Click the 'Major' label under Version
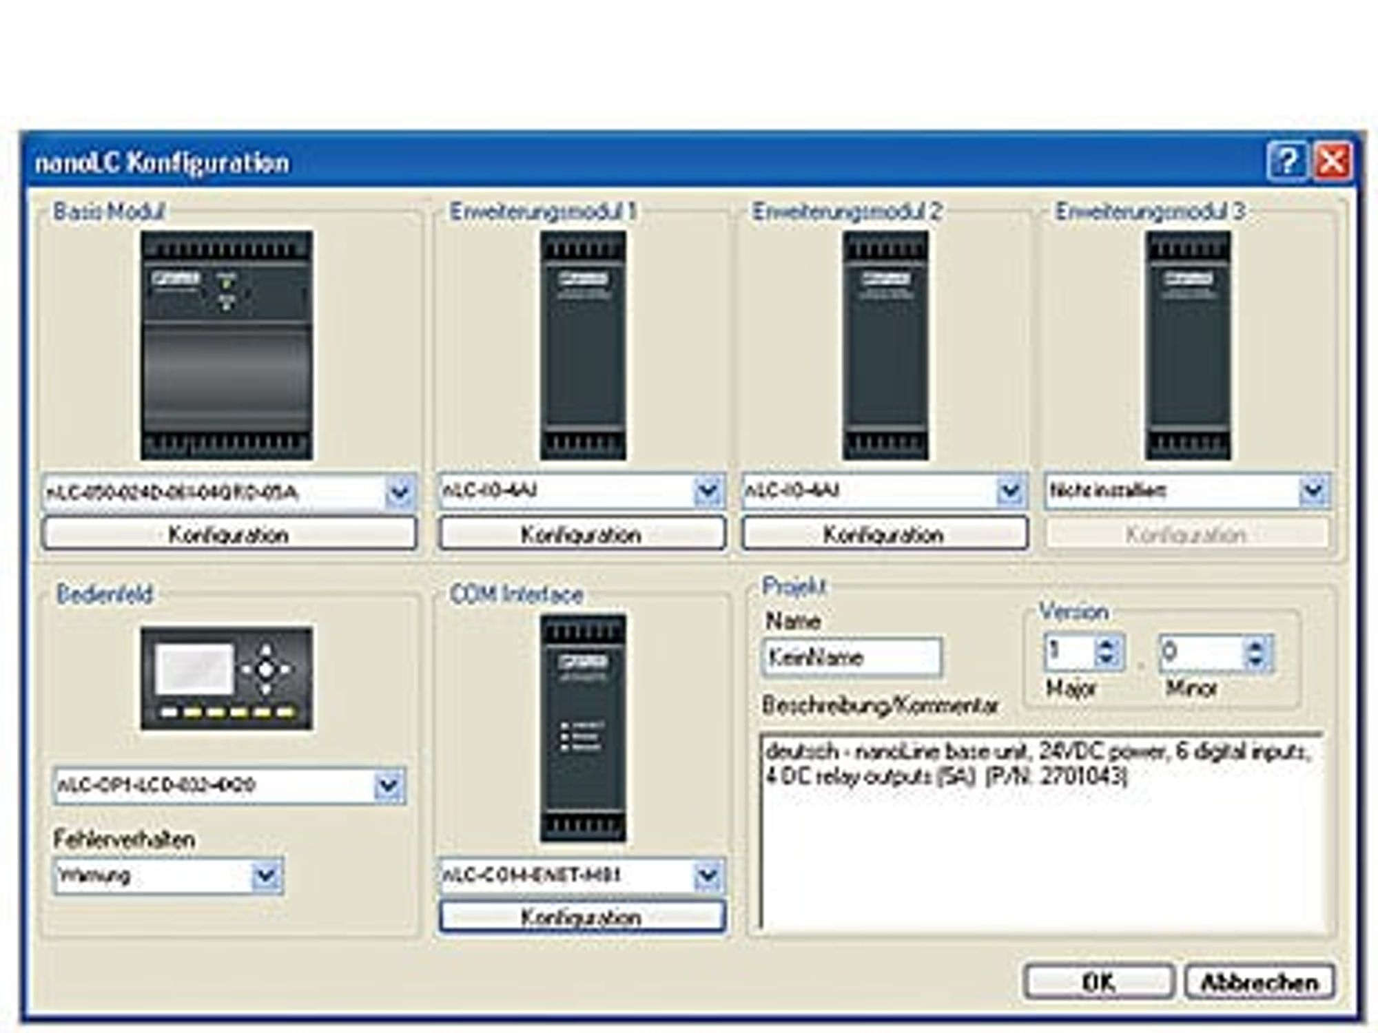 [x=1071, y=688]
